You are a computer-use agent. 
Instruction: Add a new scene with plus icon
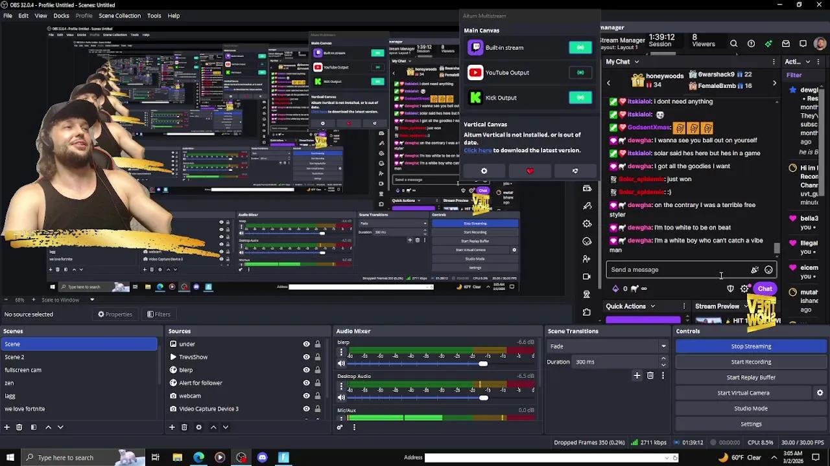coord(6,427)
